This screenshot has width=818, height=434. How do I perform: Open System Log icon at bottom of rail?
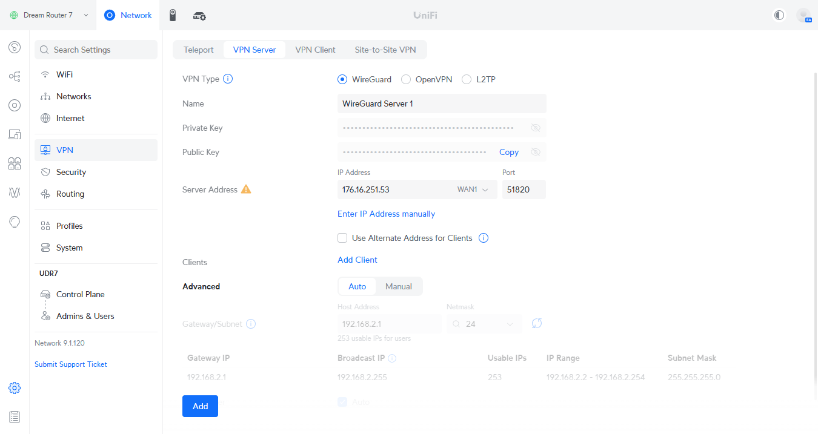click(x=15, y=416)
